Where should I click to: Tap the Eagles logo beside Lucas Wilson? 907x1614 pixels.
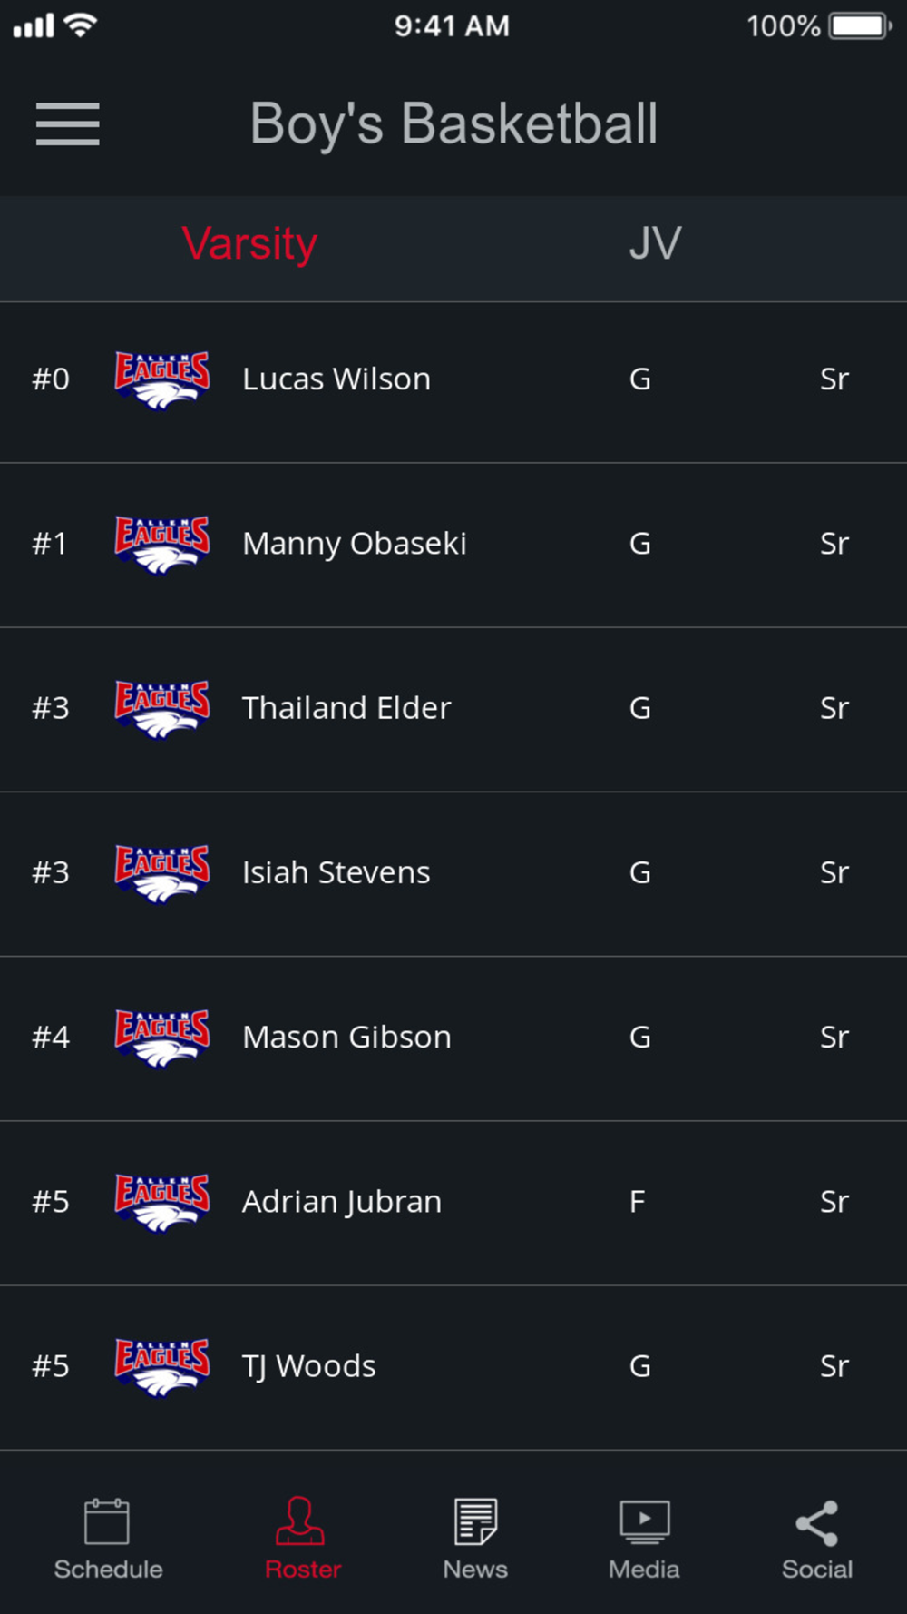162,379
